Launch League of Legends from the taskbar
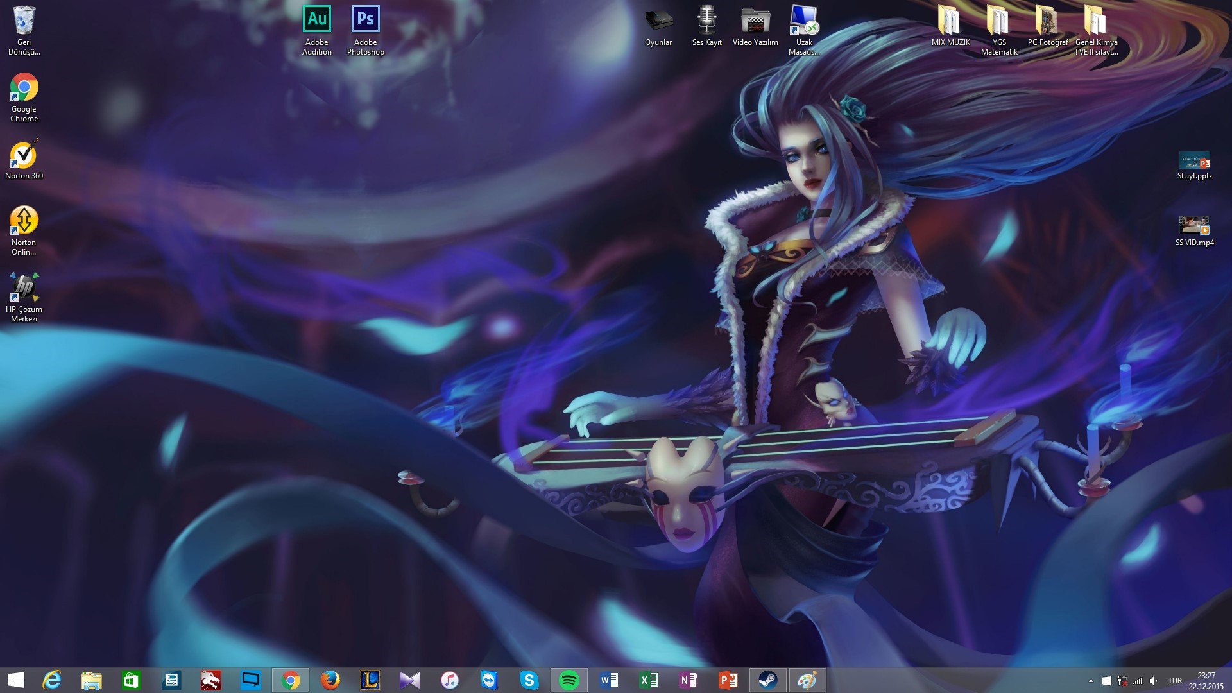The height and width of the screenshot is (693, 1232). 370,680
